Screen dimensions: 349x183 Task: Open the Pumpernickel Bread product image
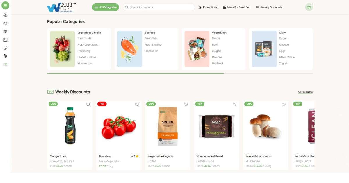tap(216, 126)
